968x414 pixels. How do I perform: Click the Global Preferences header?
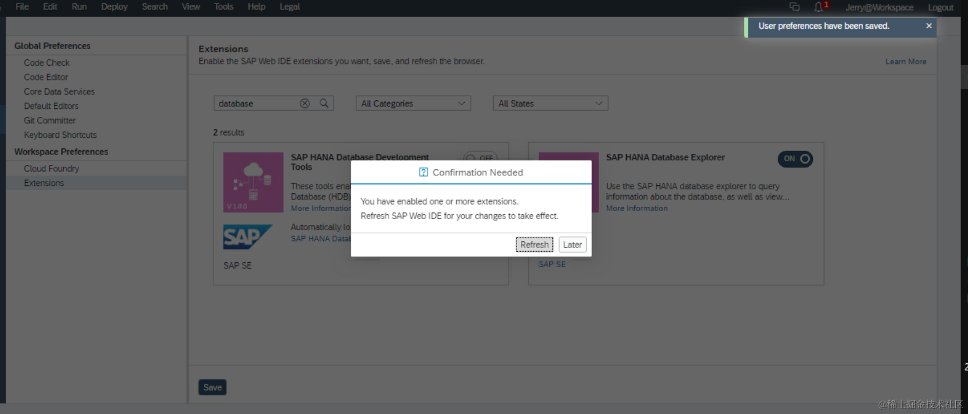[52, 46]
